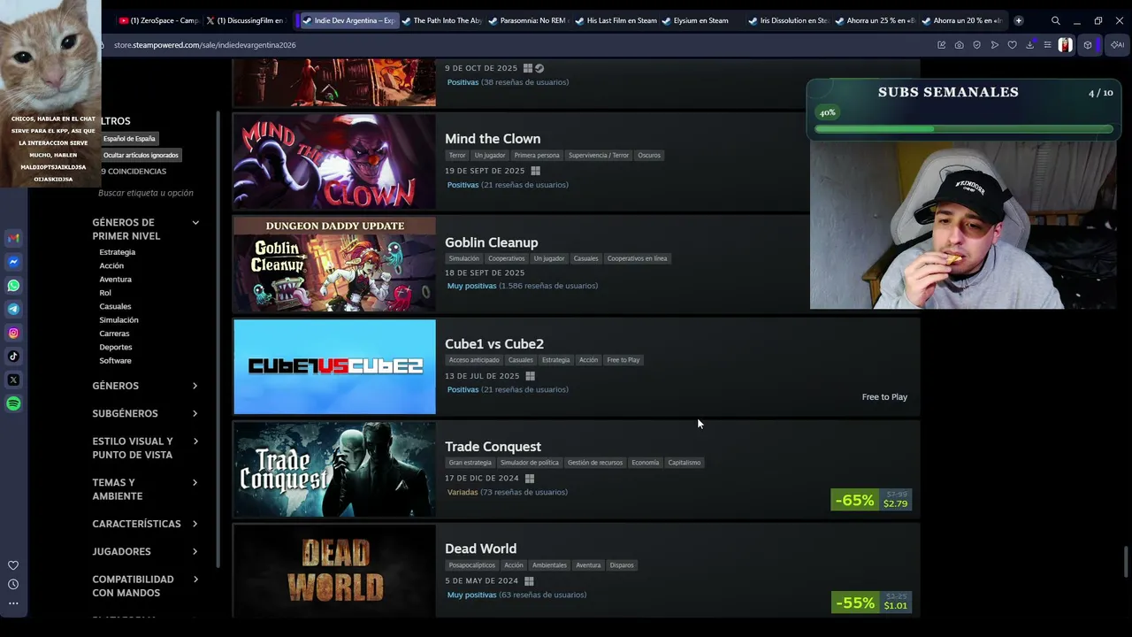Click the Windows platform icon for Mind the Clown

[x=535, y=171]
